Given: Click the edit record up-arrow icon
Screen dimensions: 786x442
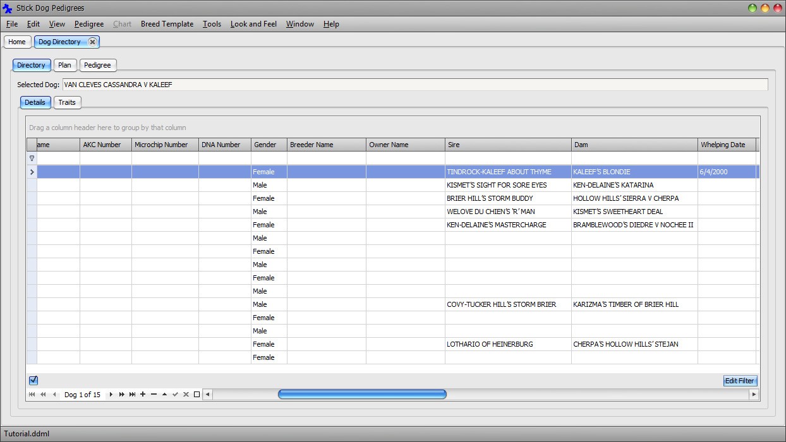Looking at the screenshot, I should pos(164,395).
